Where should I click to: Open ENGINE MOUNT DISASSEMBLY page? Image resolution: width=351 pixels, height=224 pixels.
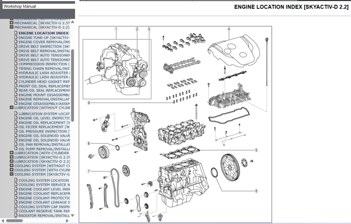[44, 95]
